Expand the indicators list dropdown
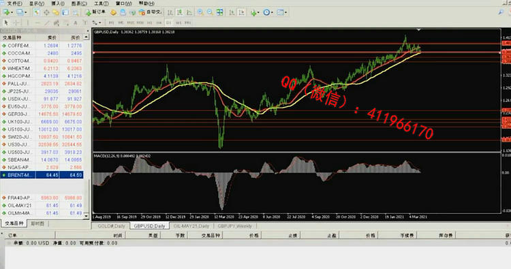Screen dimensions: 511x269 coord(258,13)
